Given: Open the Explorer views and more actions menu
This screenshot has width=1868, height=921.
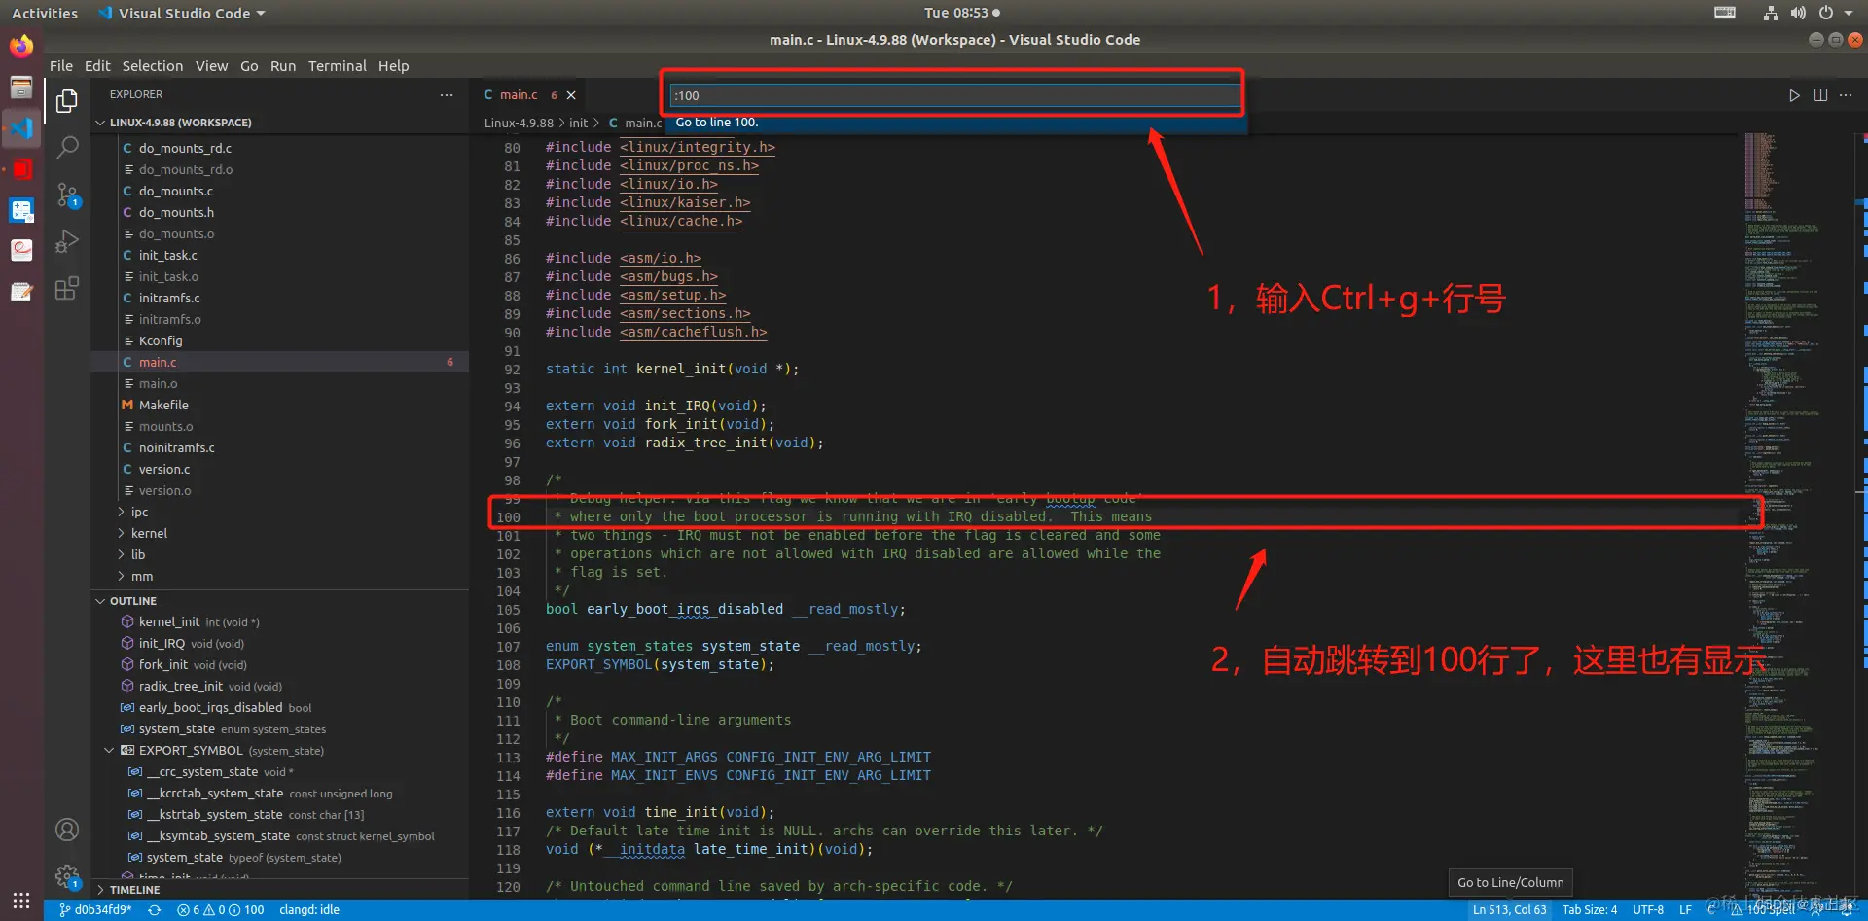Looking at the screenshot, I should point(447,94).
